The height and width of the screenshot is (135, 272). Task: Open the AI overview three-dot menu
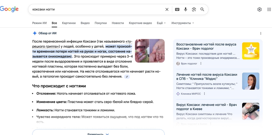pos(261,34)
